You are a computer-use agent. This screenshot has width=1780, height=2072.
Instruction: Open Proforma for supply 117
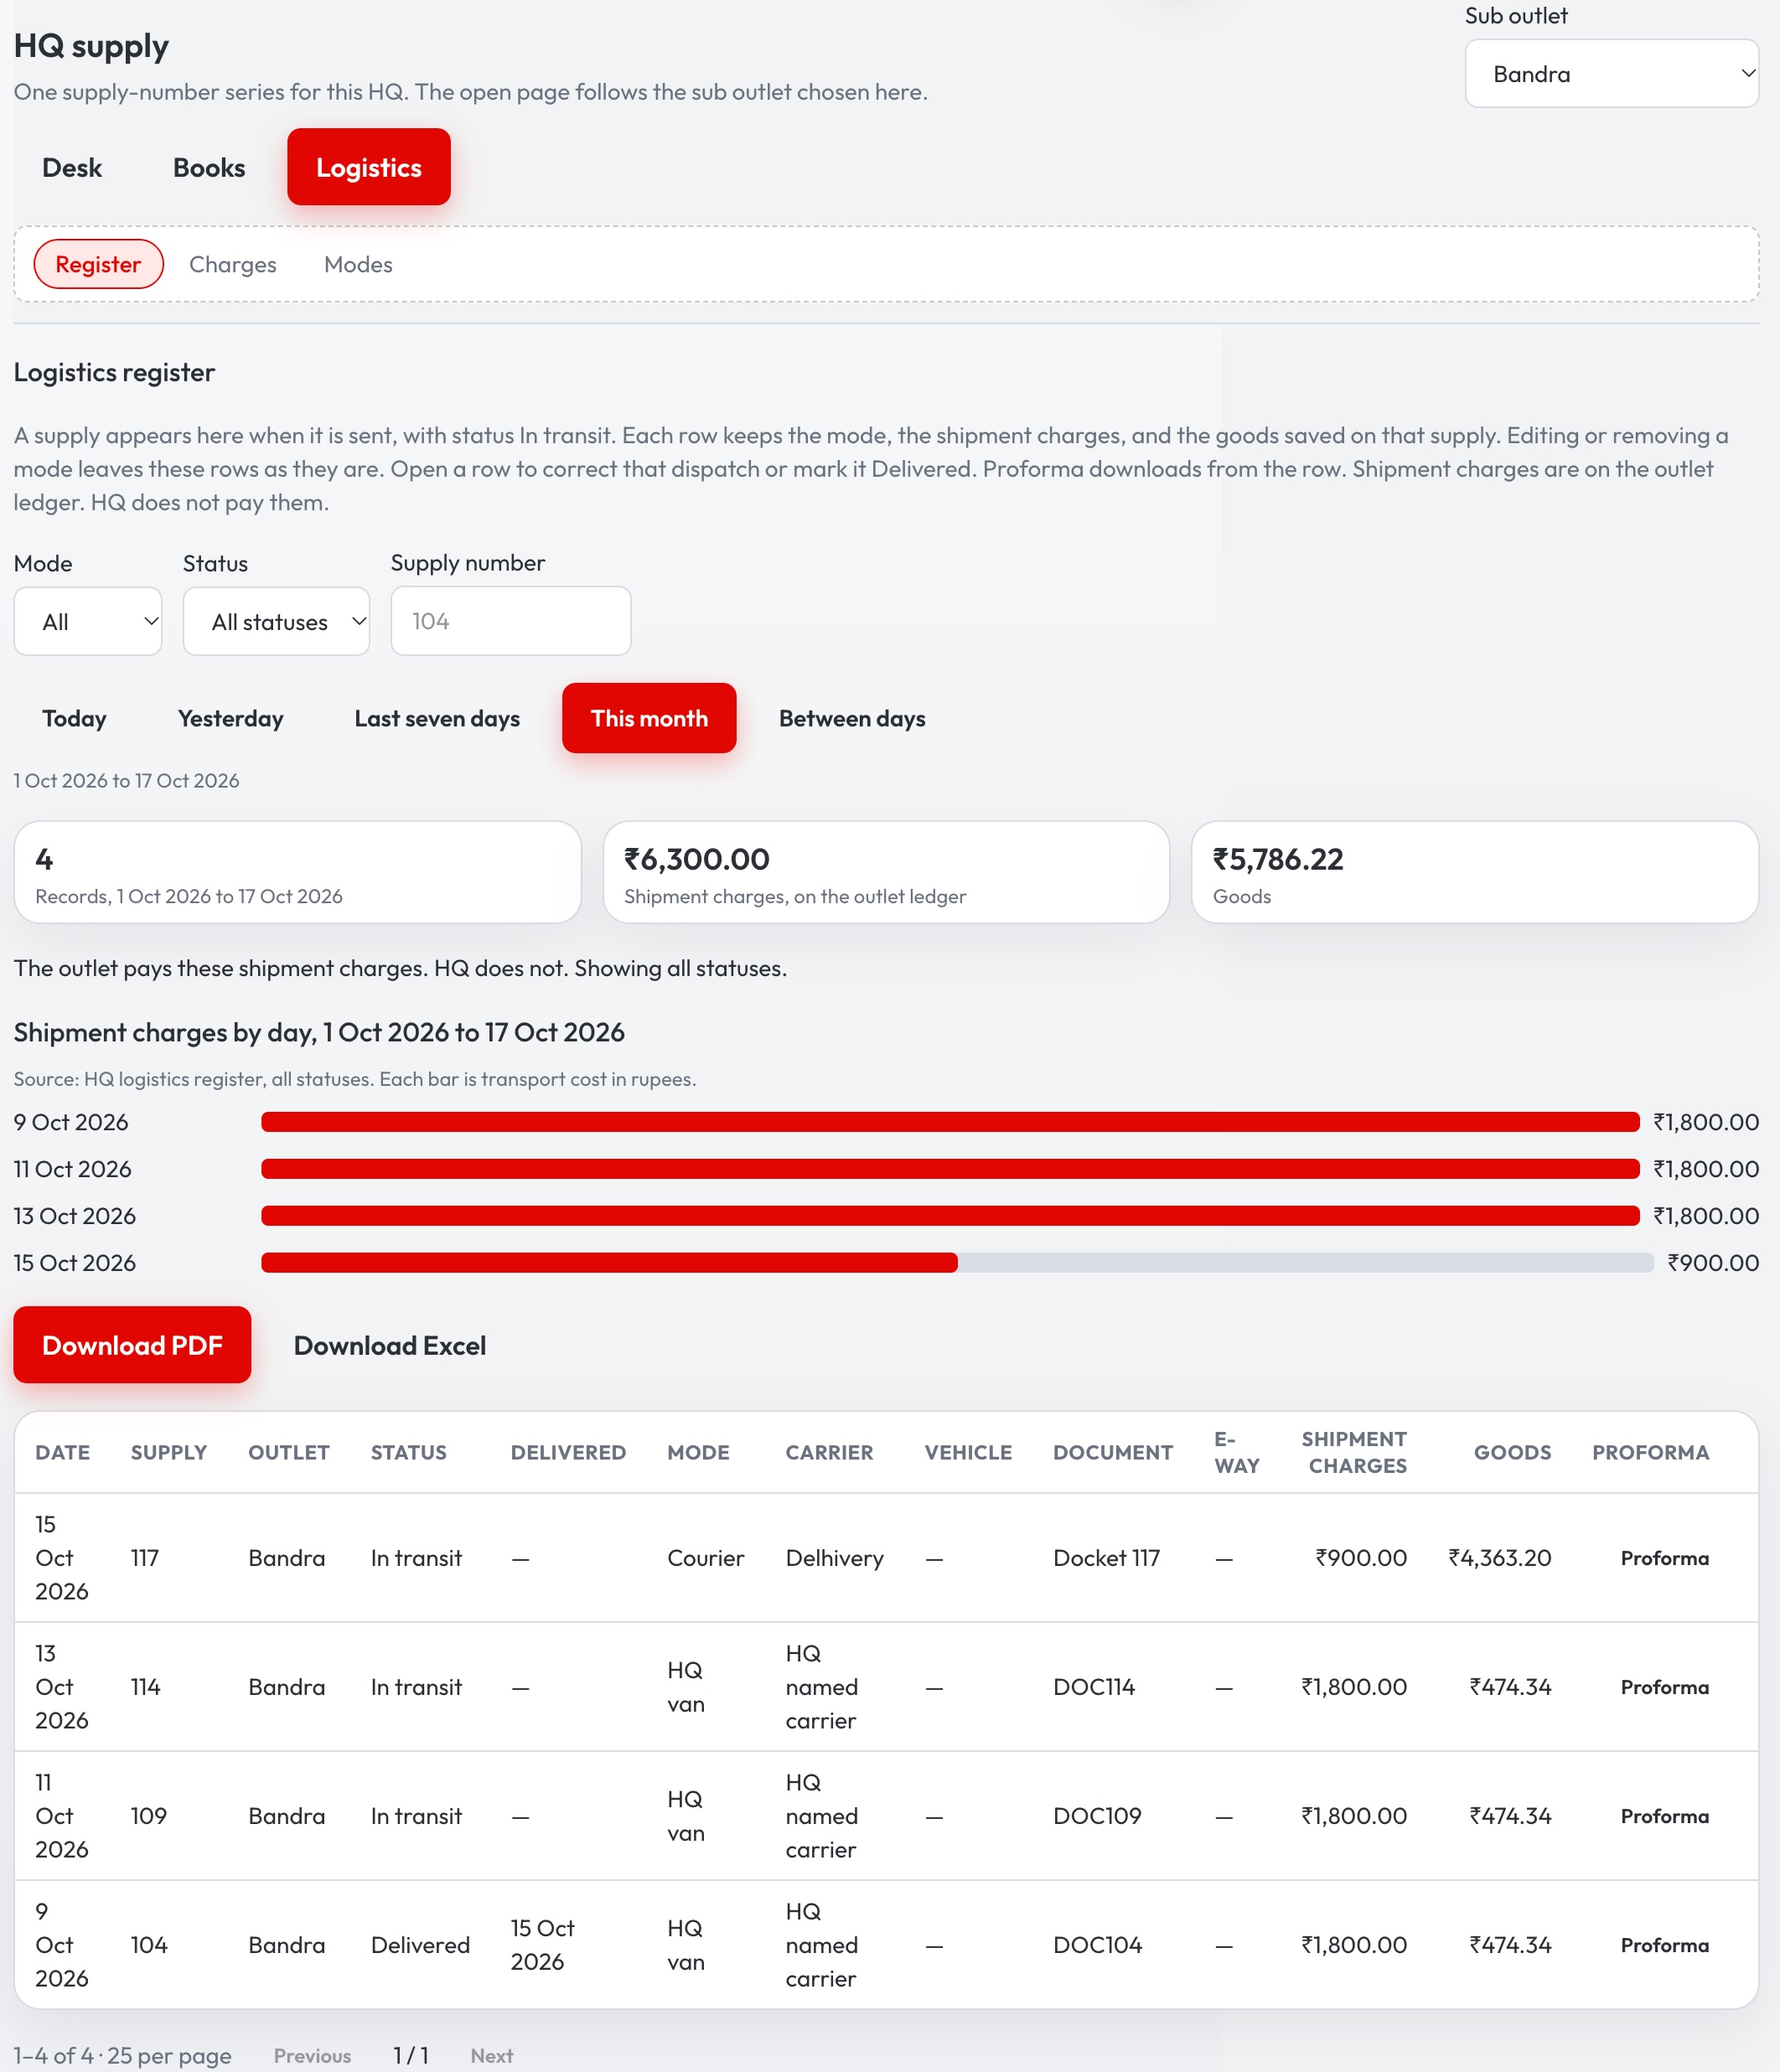pos(1664,1558)
